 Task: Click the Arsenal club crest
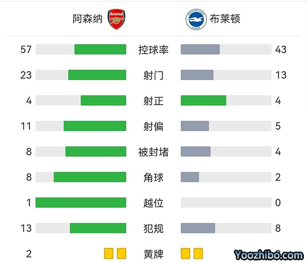pyautogui.click(x=116, y=19)
